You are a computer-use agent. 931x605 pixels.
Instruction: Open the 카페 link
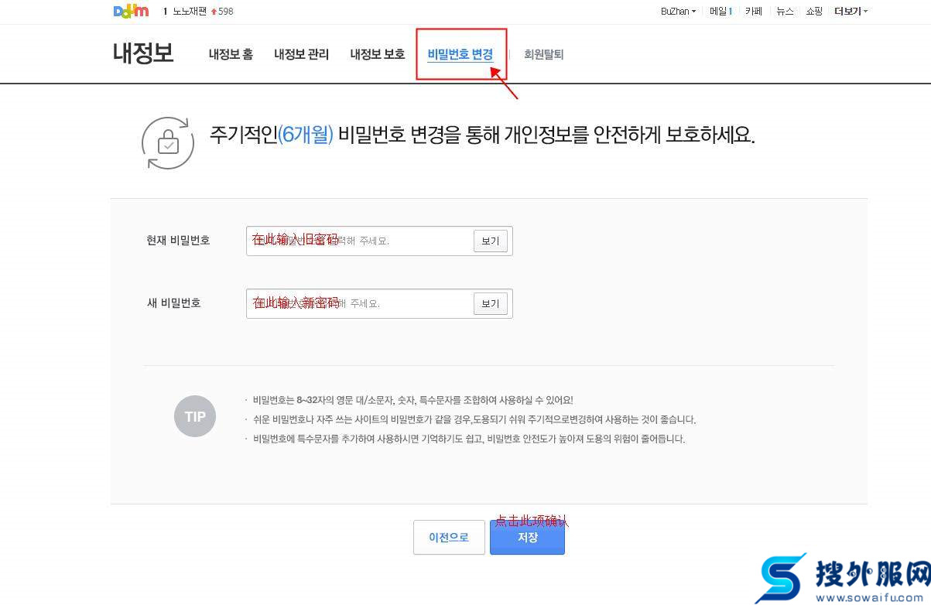[x=753, y=11]
